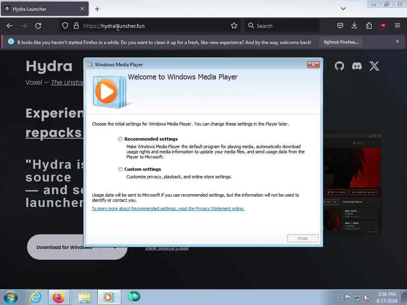Close the Windows Media Player dialog

pos(313,65)
